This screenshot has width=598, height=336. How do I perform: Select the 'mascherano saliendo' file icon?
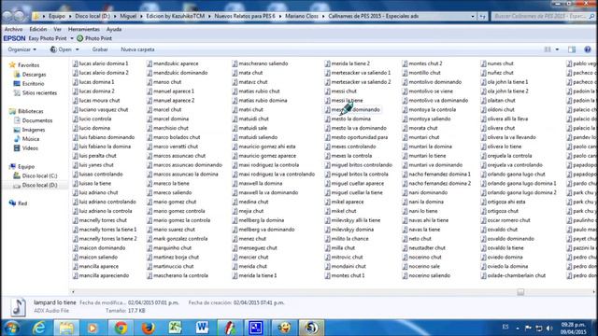point(235,63)
